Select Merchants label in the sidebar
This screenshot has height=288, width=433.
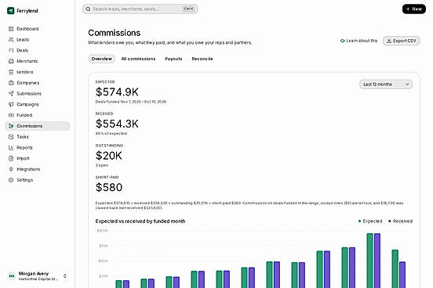27,61
